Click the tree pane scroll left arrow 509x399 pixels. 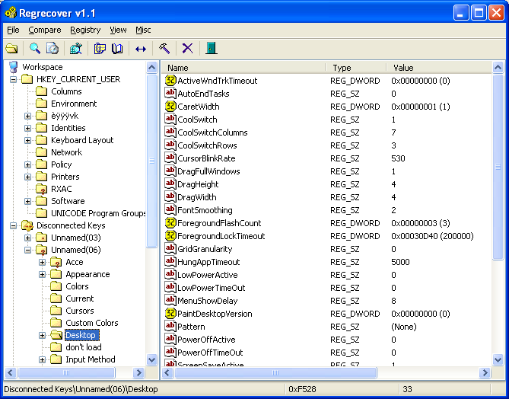coord(11,372)
